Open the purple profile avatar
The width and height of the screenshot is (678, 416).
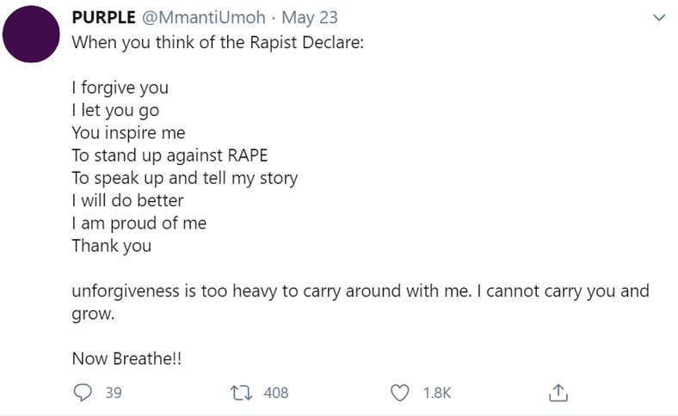point(33,34)
